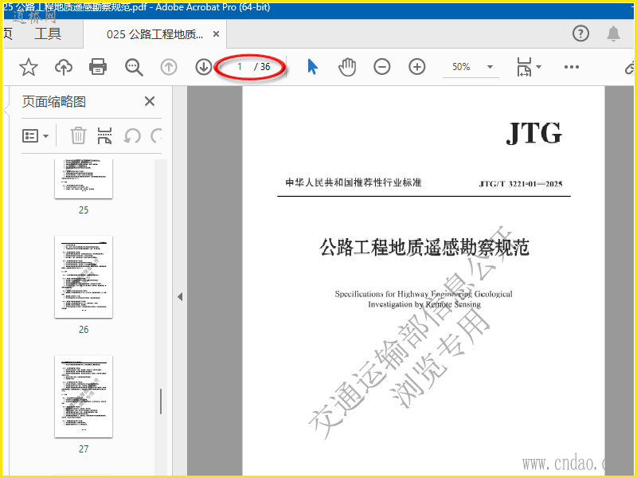Image resolution: width=637 pixels, height=478 pixels.
Task: Click the English subtitle Specifications for Highway
Action: [x=424, y=299]
